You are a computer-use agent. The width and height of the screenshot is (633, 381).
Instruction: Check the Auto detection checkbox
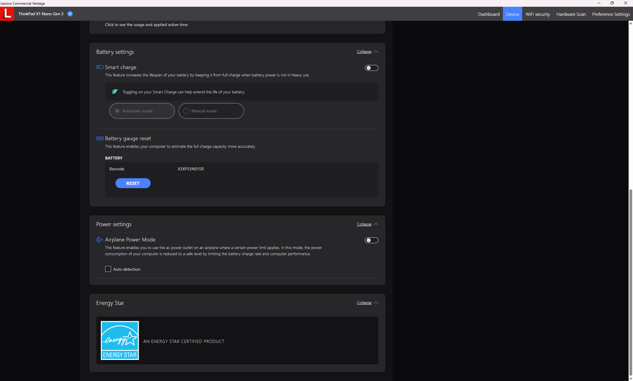(108, 269)
